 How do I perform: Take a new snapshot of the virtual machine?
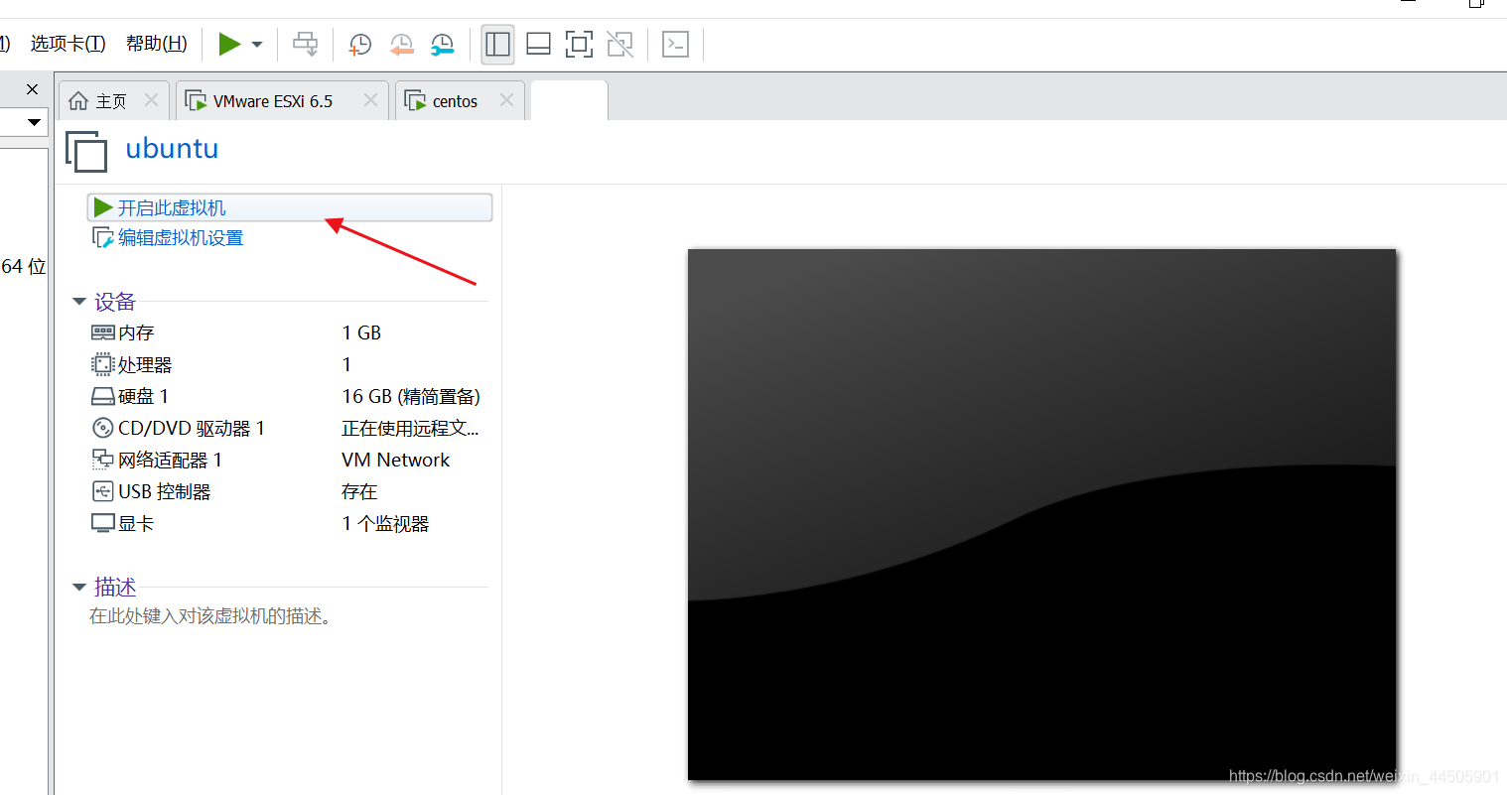coord(358,44)
